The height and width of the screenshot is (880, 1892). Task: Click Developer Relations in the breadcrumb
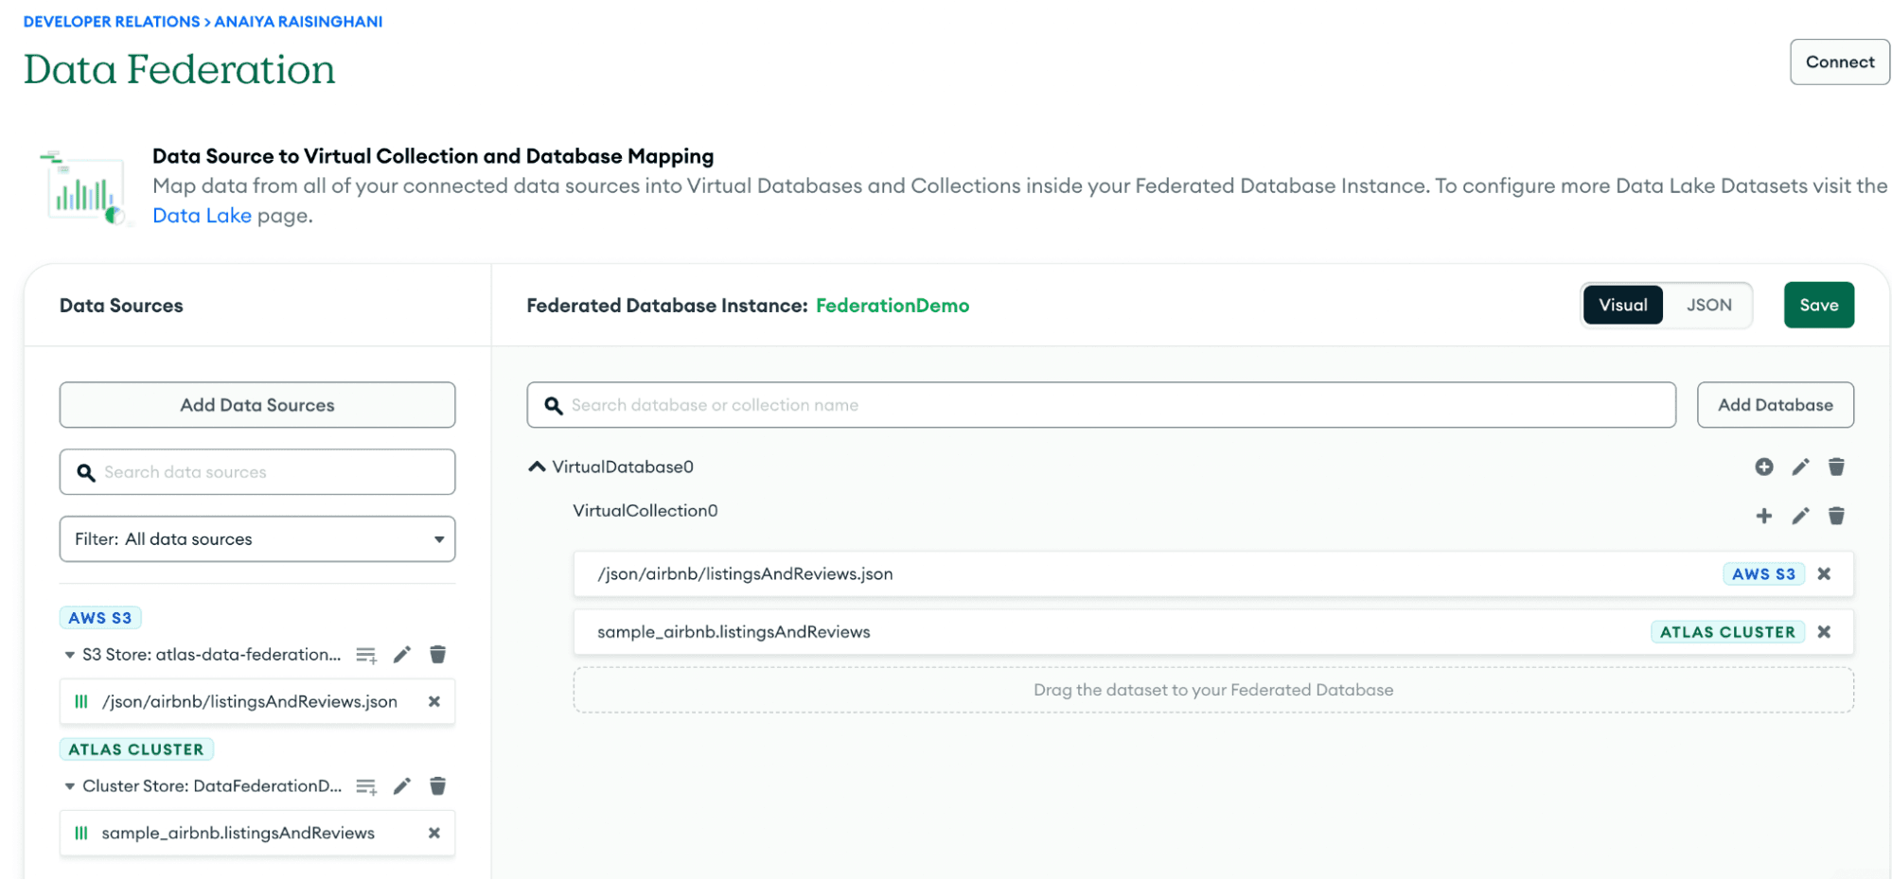[x=112, y=22]
